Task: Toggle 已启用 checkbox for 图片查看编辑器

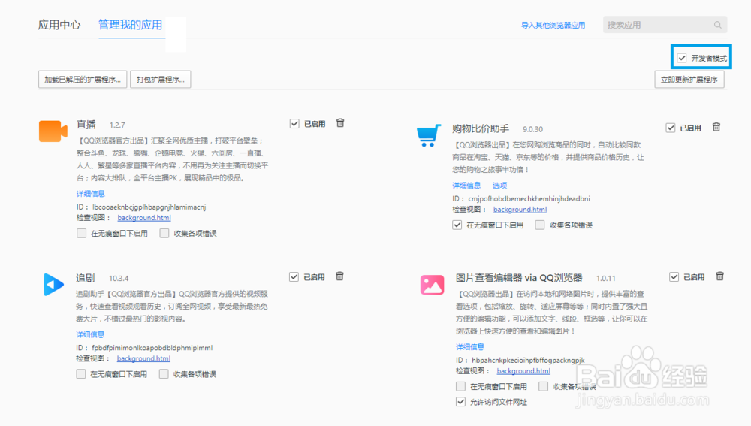Action: pyautogui.click(x=674, y=277)
